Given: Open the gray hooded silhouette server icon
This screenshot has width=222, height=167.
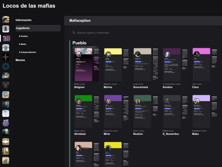Looking at the screenshot, I should coord(6,29).
